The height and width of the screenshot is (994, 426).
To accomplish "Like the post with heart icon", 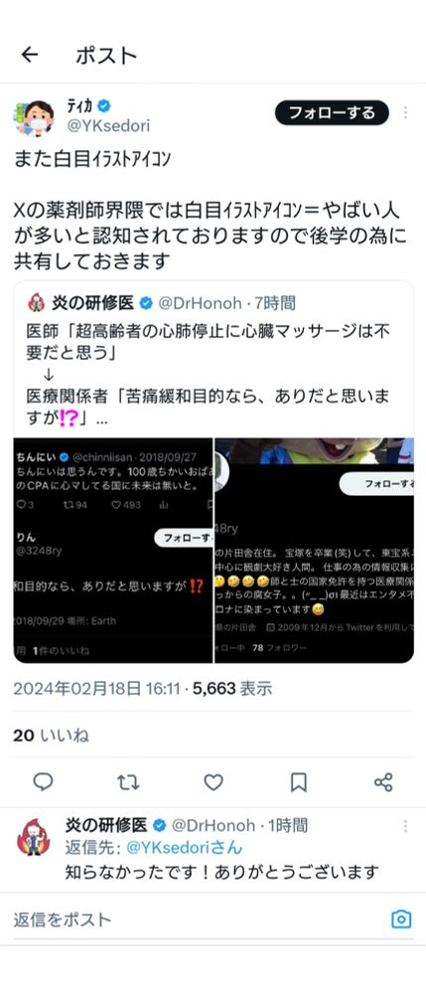I will (x=213, y=781).
